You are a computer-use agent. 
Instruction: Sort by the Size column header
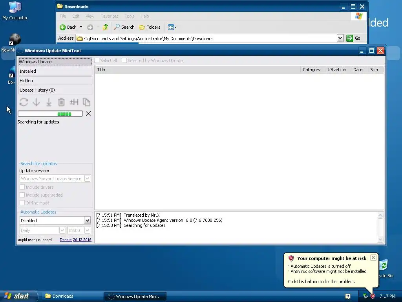[x=376, y=70]
